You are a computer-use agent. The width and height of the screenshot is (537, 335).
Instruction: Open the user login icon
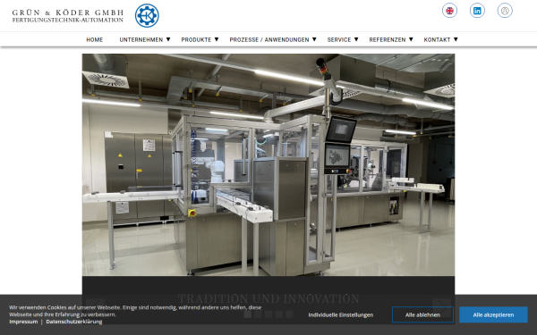click(x=505, y=11)
